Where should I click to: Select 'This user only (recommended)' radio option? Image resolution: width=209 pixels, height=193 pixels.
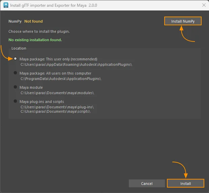pos(15,59)
